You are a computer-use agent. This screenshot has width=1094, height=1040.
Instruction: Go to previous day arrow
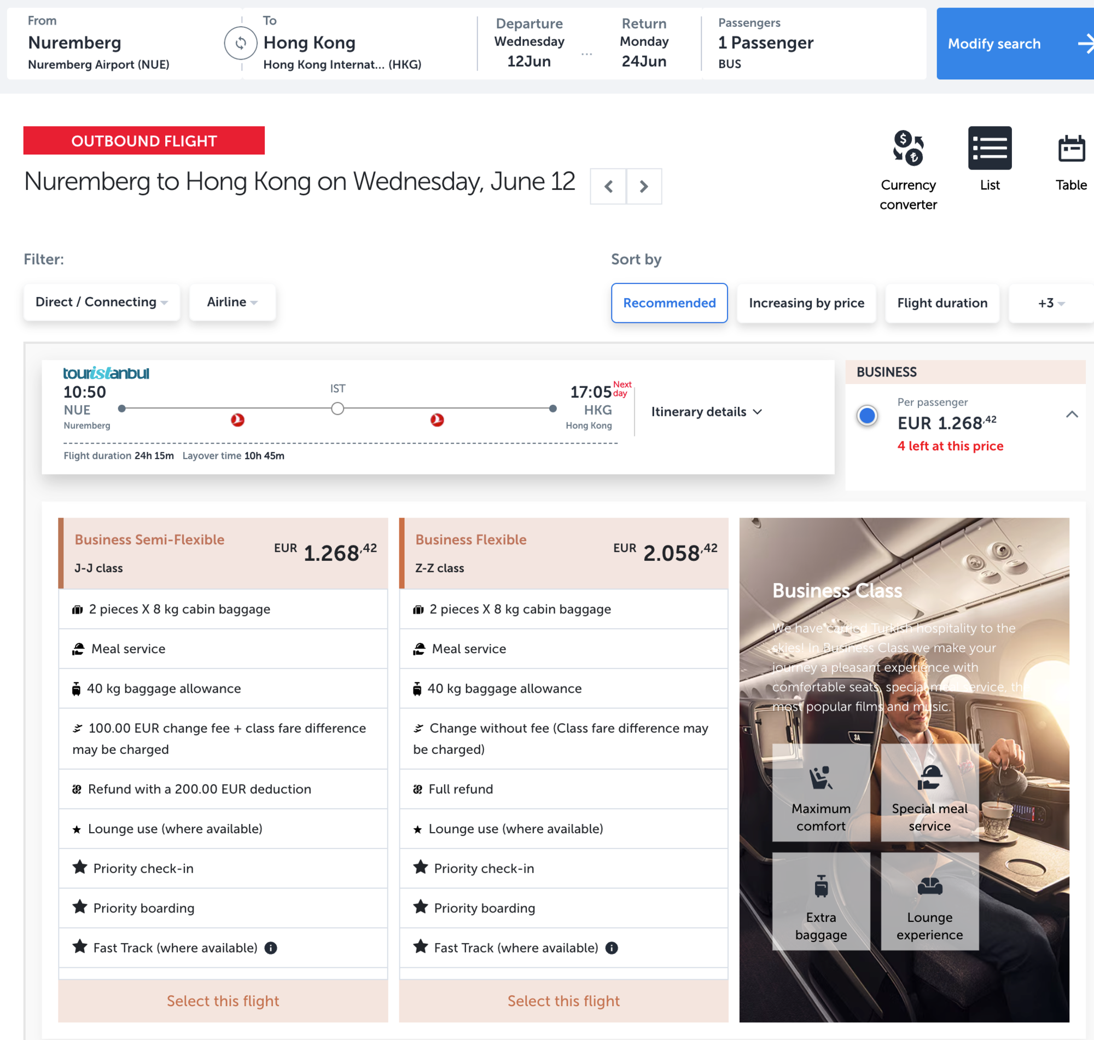point(608,186)
